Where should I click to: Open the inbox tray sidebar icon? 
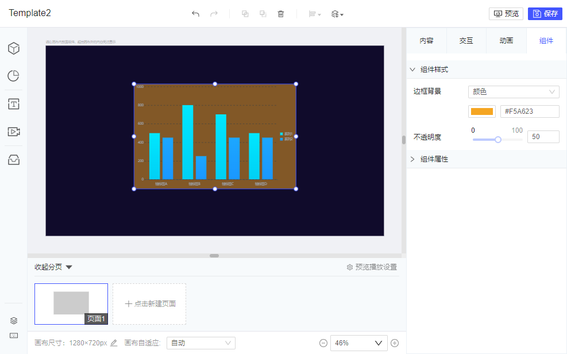point(14,159)
